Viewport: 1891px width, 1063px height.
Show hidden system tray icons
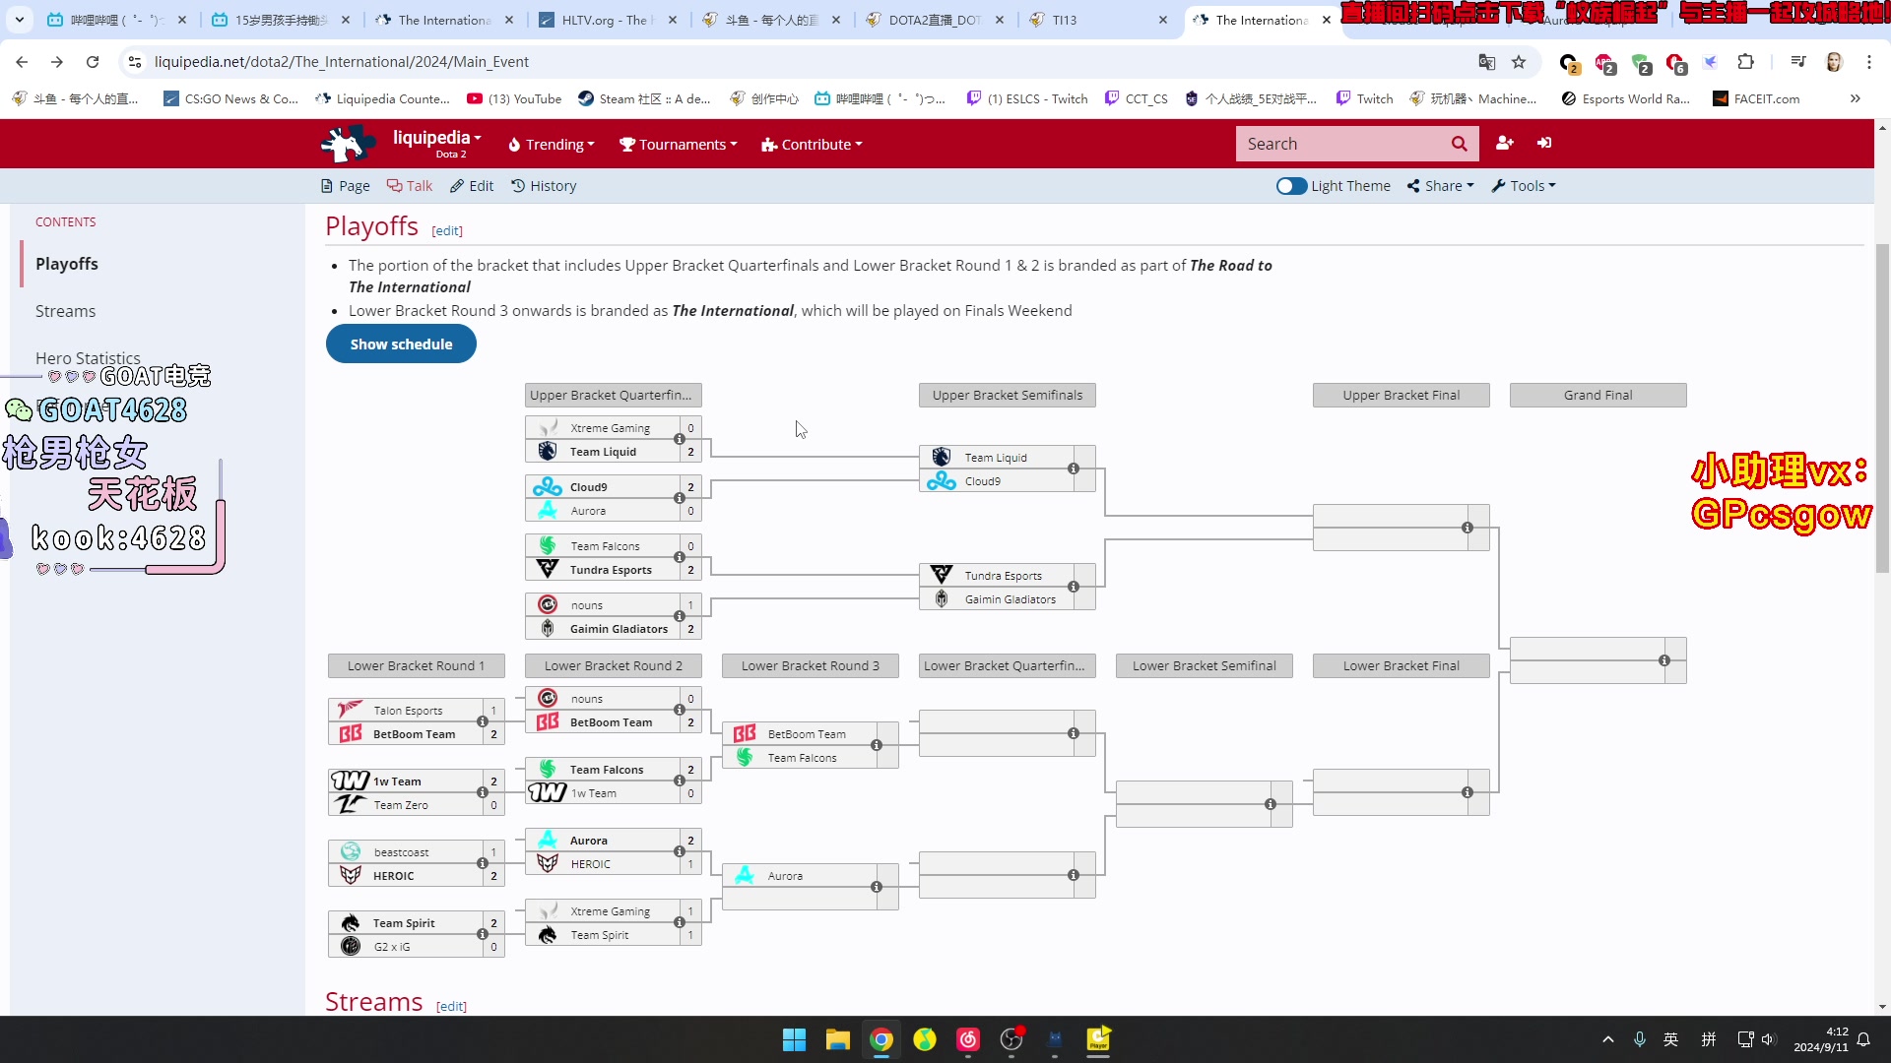click(x=1608, y=1039)
